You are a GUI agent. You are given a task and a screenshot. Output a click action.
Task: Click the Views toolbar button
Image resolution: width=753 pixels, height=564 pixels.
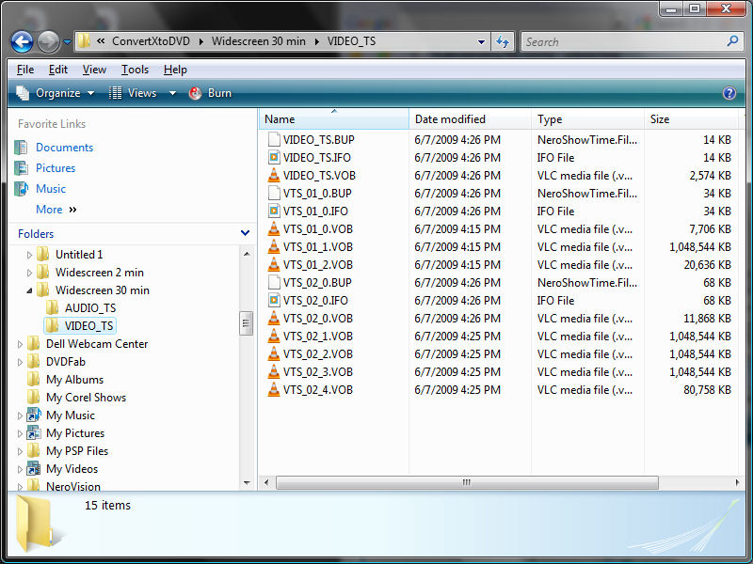click(x=133, y=93)
